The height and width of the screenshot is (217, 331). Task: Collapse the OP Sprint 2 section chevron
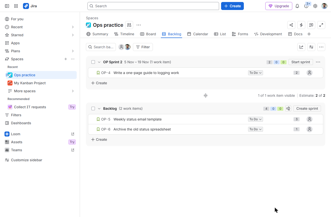point(99,62)
